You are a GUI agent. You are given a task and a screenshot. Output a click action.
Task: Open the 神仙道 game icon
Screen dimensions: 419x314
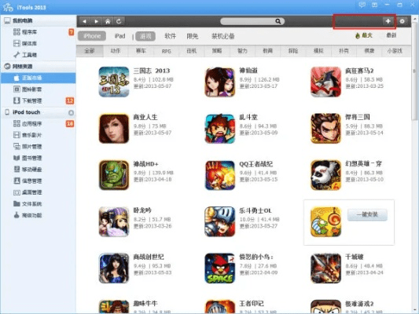click(x=219, y=82)
